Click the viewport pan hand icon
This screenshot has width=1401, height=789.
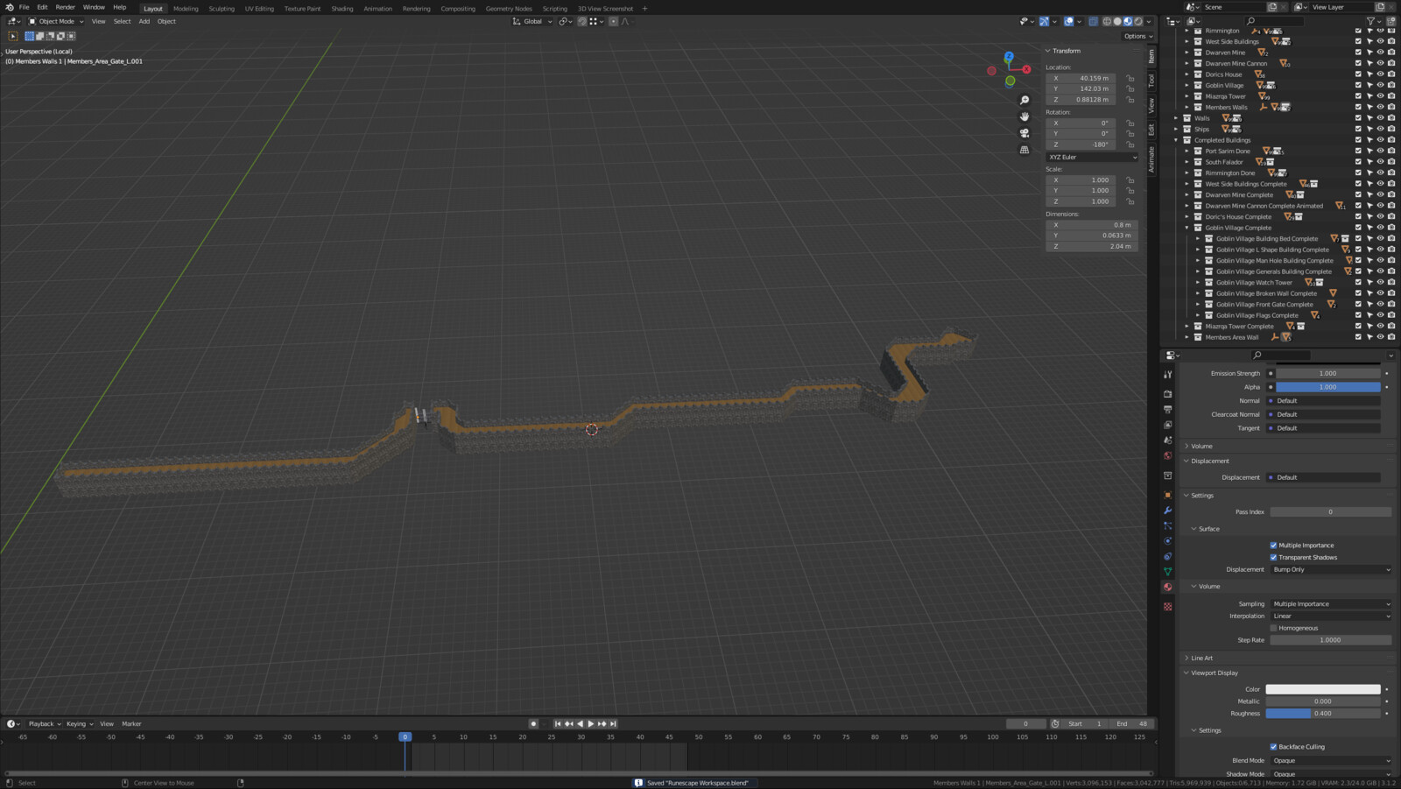(1024, 116)
